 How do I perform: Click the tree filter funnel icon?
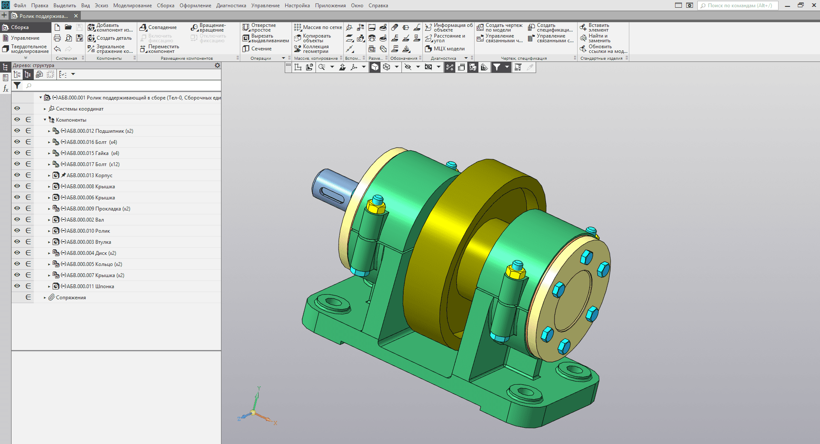[x=17, y=85]
